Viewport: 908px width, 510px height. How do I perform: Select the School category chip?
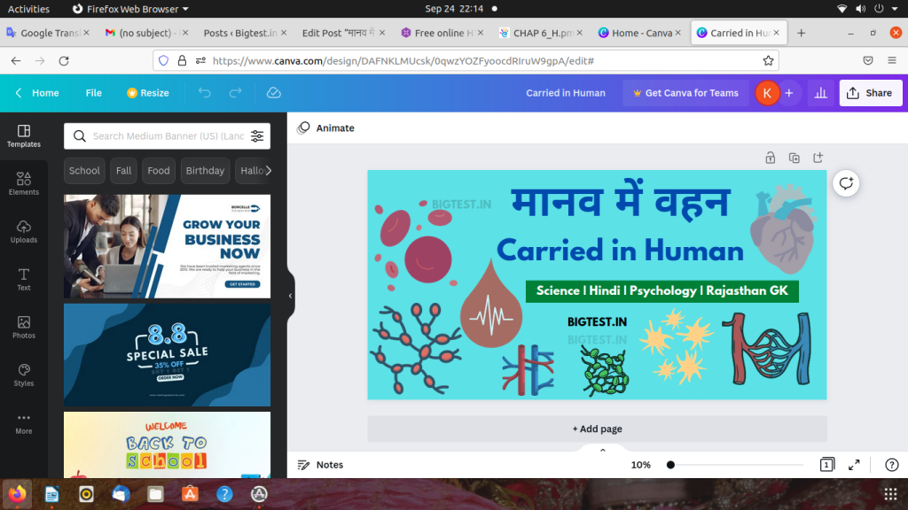(84, 171)
